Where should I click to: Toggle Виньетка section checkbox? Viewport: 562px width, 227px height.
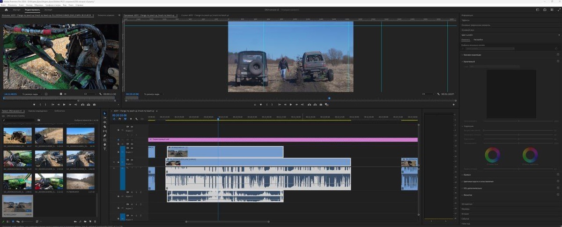(x=558, y=195)
